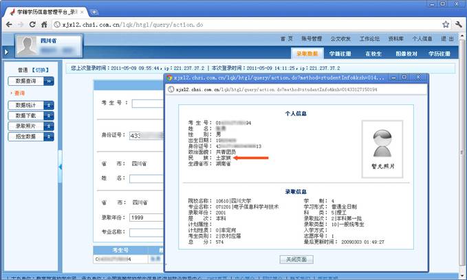The image size is (467, 280).
Task: Click the browser forward arrow
Action: click(21, 25)
